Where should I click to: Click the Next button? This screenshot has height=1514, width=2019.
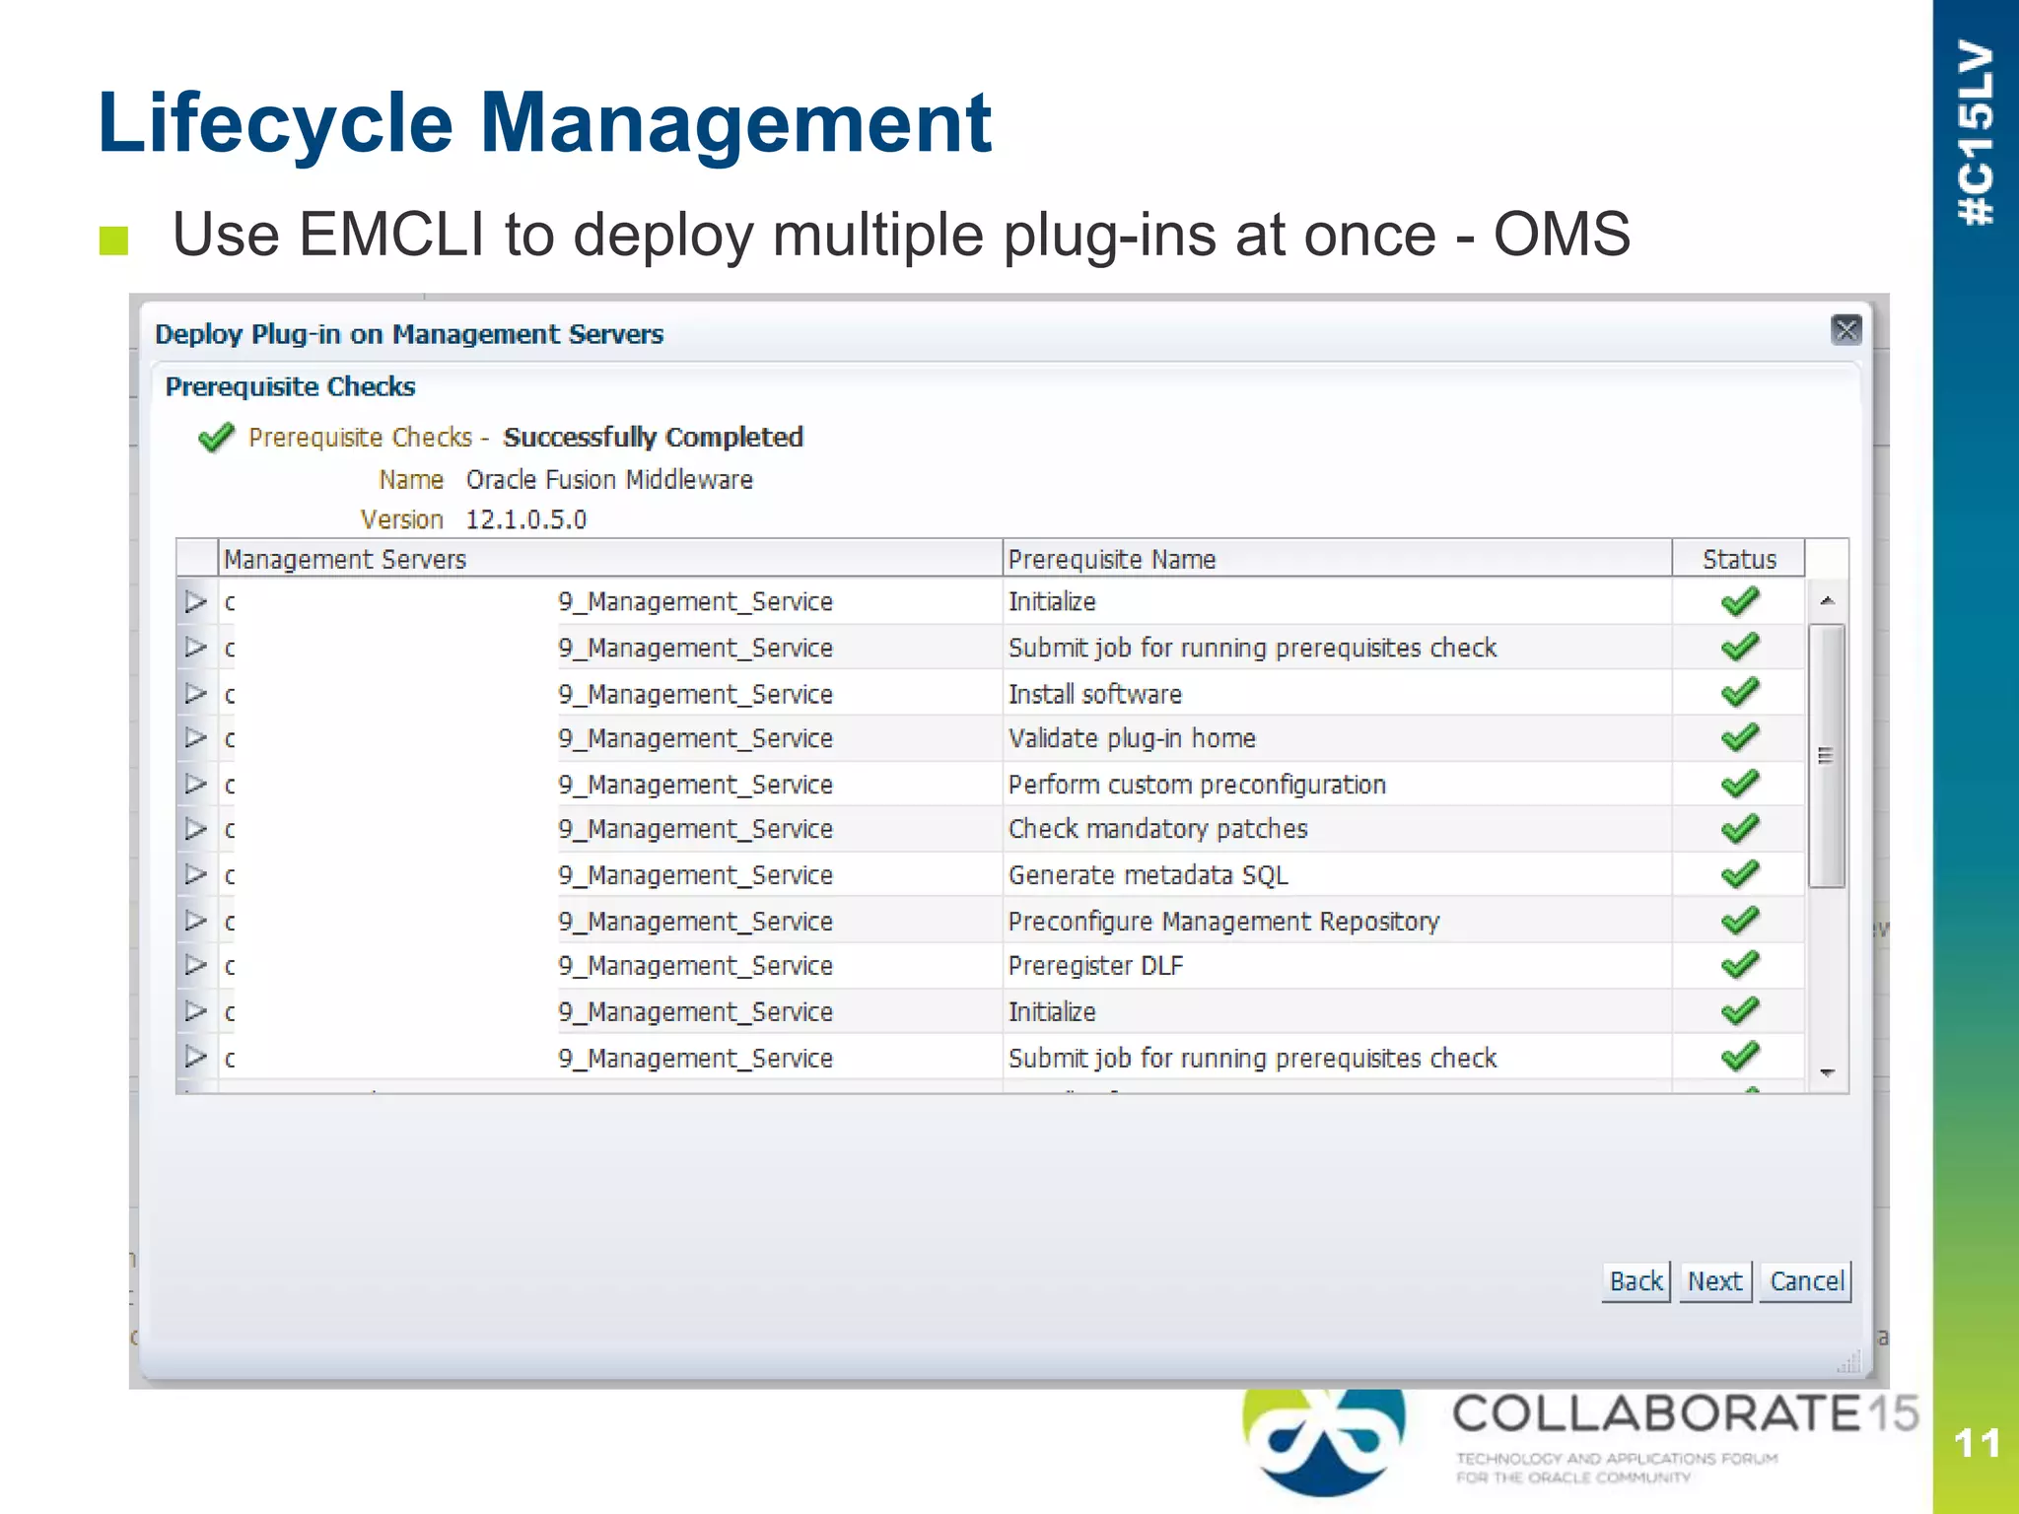(x=1715, y=1281)
